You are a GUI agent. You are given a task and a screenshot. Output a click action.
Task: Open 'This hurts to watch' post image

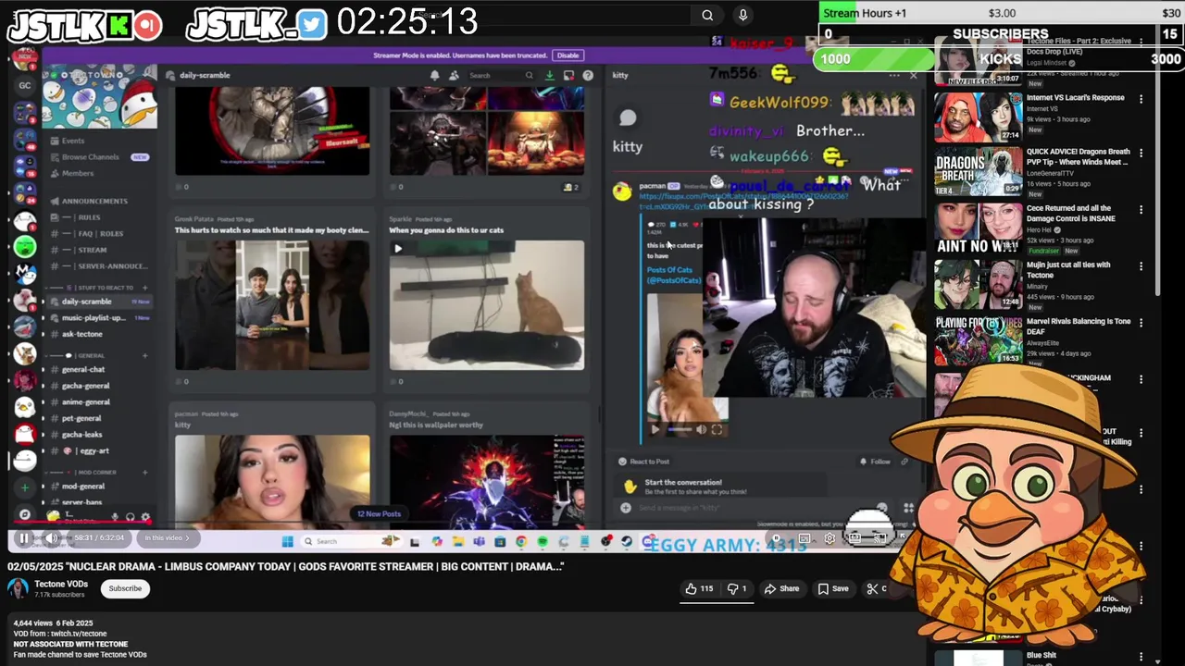(272, 305)
